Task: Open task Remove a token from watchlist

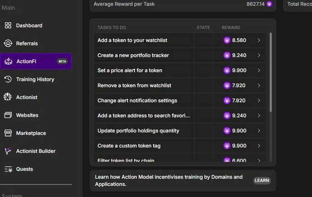Action: point(134,85)
